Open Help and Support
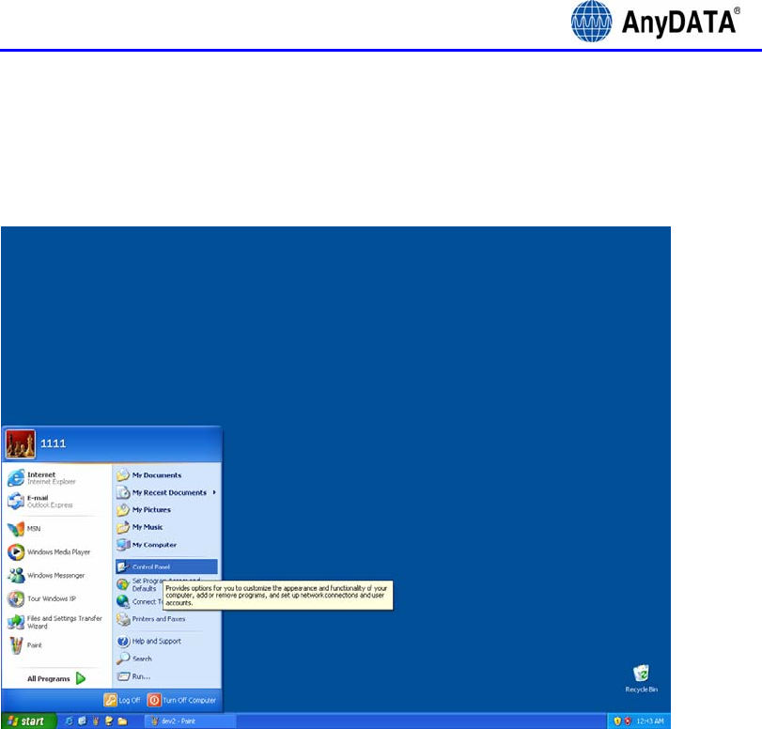762x729 pixels. [148, 642]
